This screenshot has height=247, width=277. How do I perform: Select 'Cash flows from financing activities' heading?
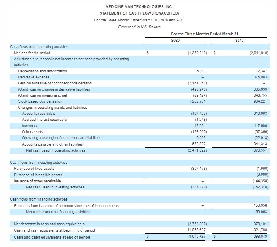click(38, 199)
